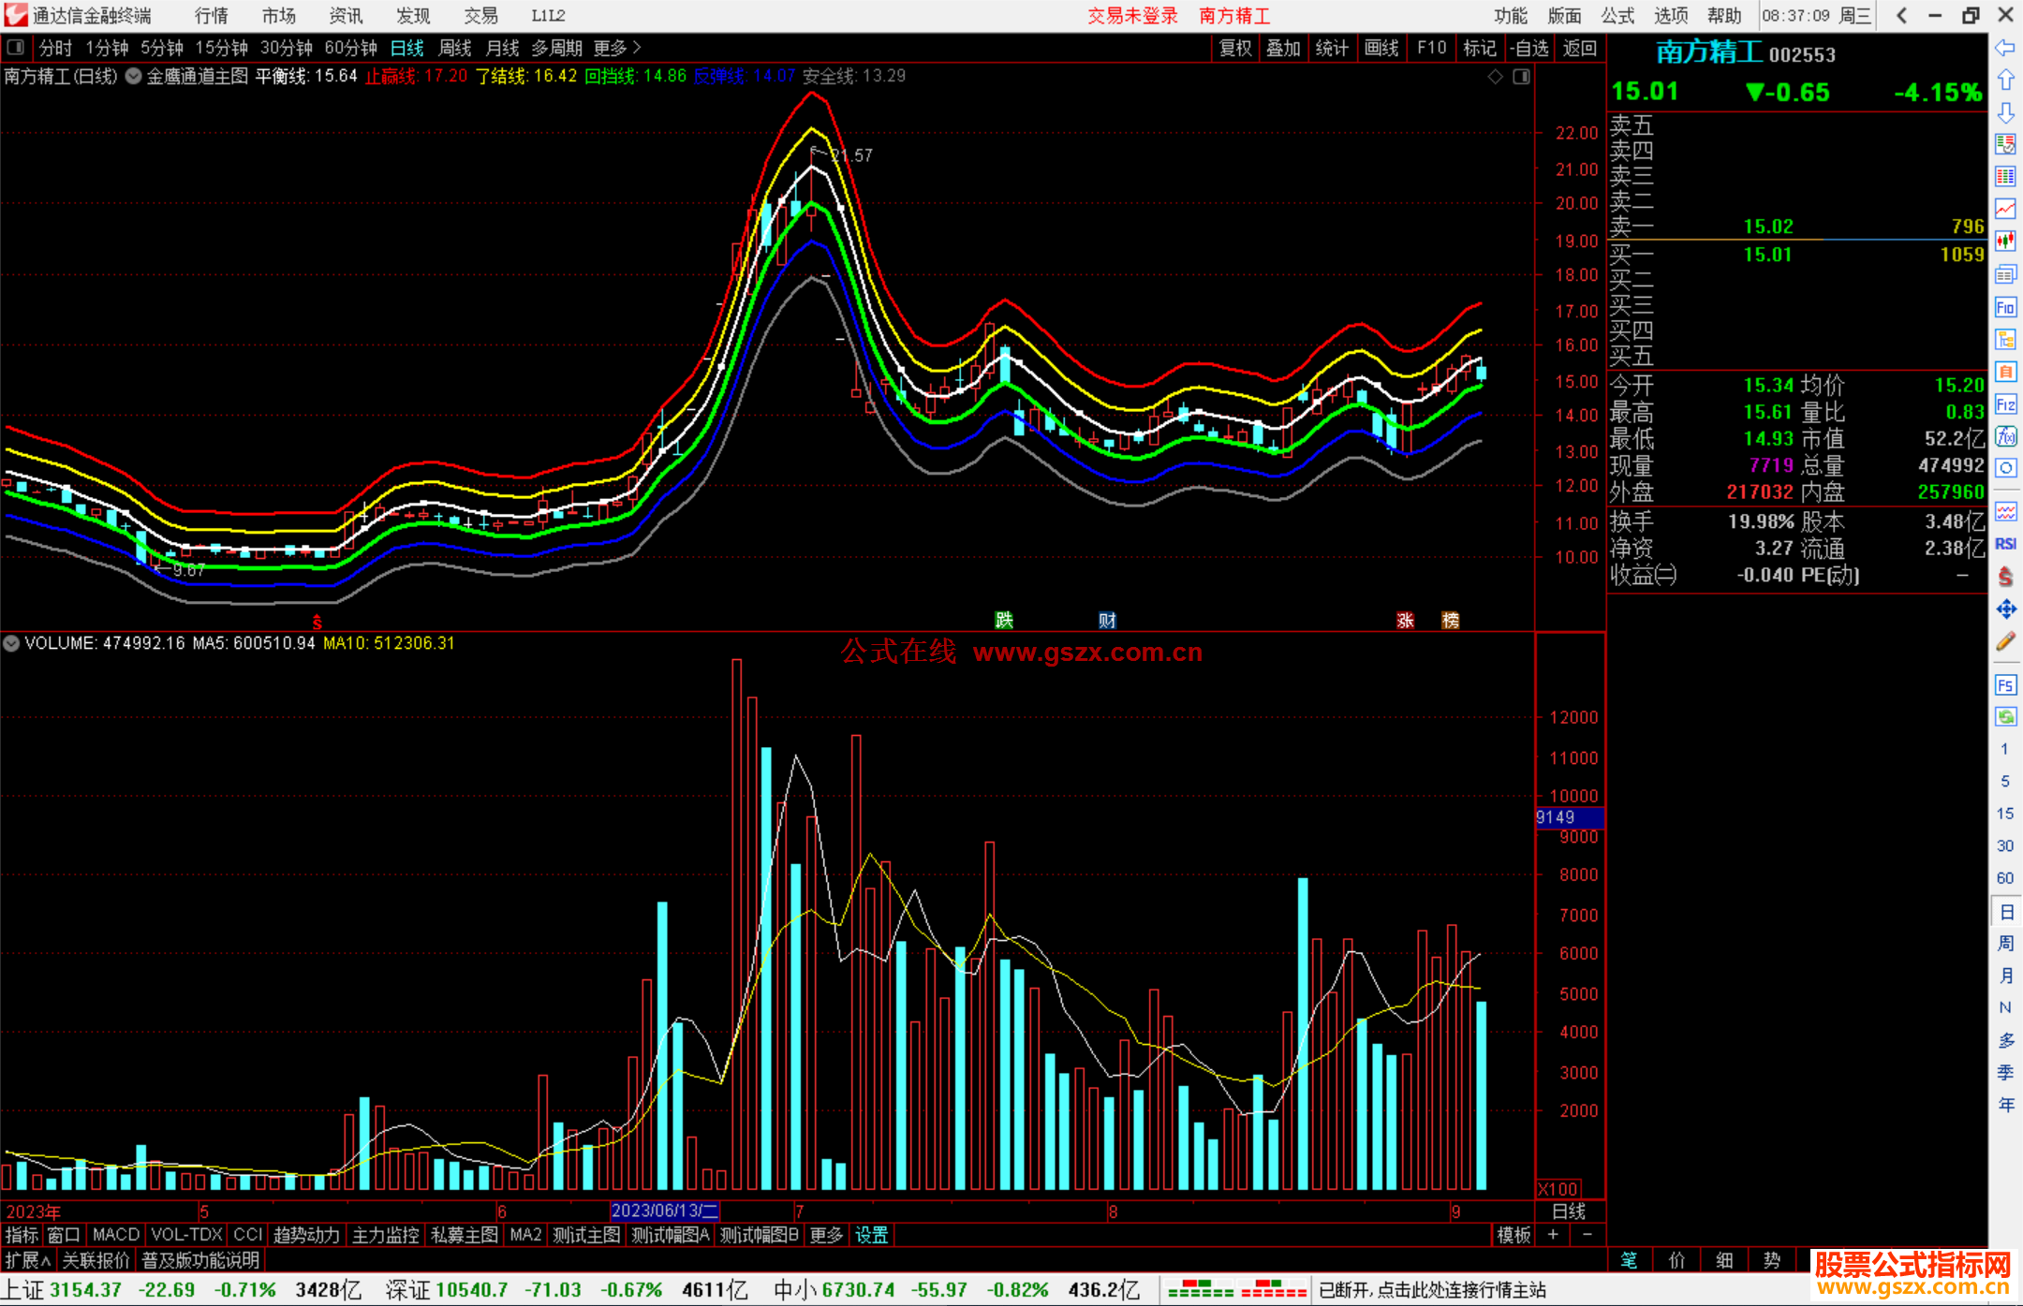Click the four-arrow move icon

(2005, 609)
